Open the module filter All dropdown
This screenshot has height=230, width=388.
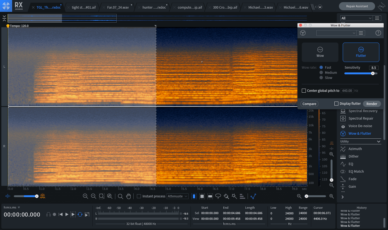(356, 18)
